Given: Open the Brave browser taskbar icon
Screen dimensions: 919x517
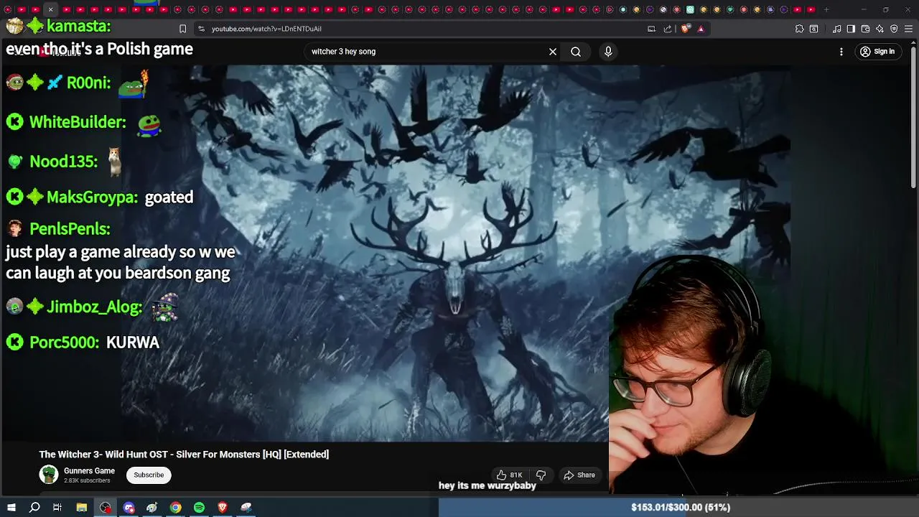Looking at the screenshot, I should (223, 508).
